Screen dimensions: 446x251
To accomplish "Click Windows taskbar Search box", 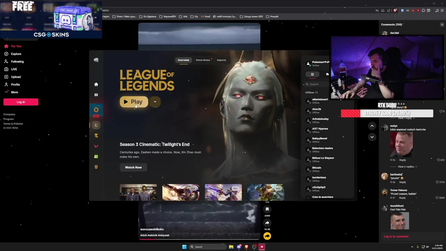I will [x=208, y=247].
